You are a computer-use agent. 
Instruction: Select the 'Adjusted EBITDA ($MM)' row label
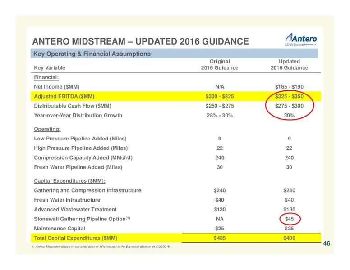(x=64, y=96)
